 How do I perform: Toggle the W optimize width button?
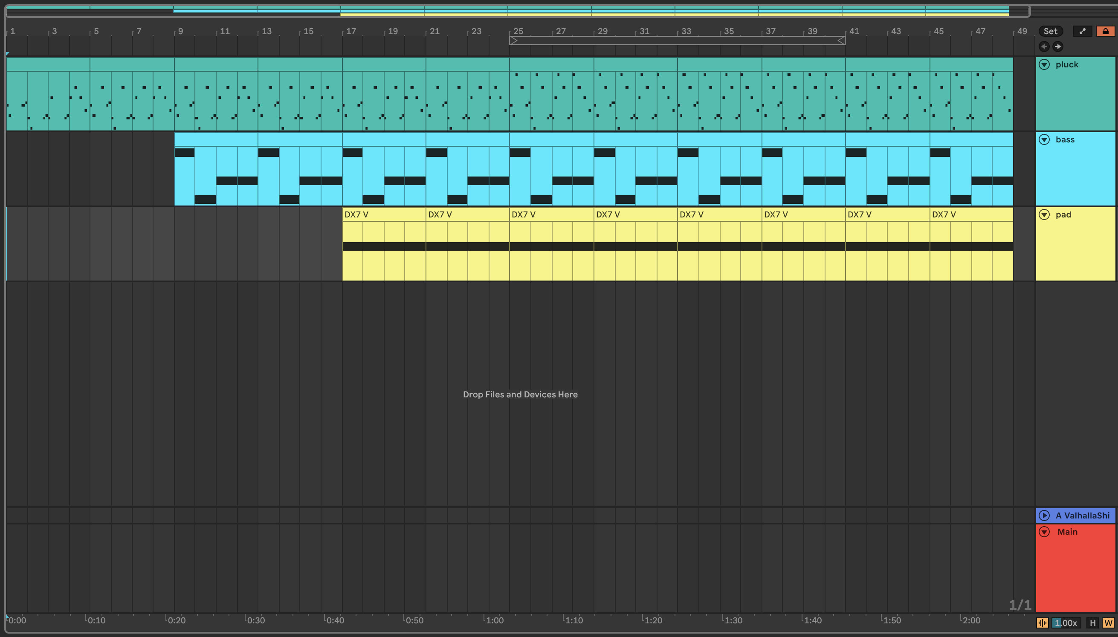(x=1108, y=623)
